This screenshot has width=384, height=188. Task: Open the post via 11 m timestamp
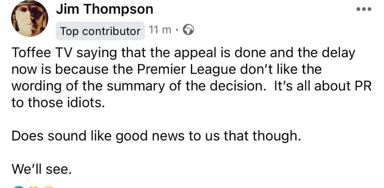pos(161,31)
